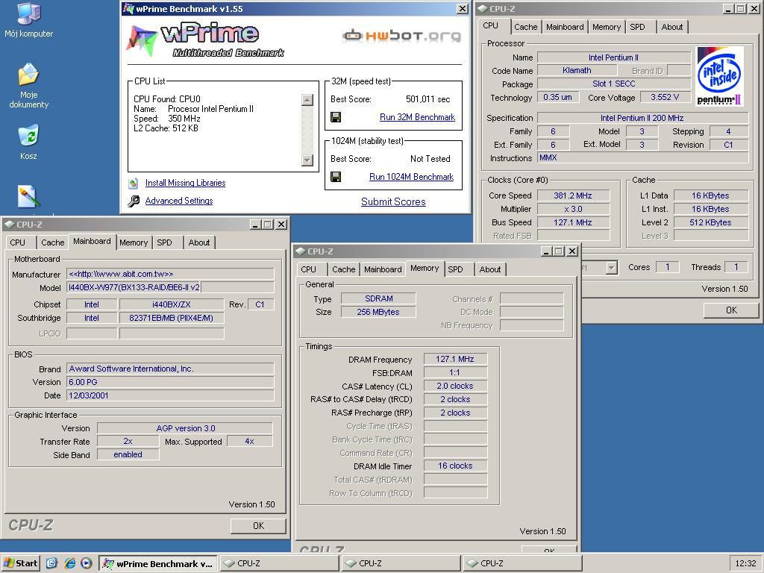Select Mainboard tab in Memory CPU-Z window
This screenshot has height=573, width=764.
[383, 269]
